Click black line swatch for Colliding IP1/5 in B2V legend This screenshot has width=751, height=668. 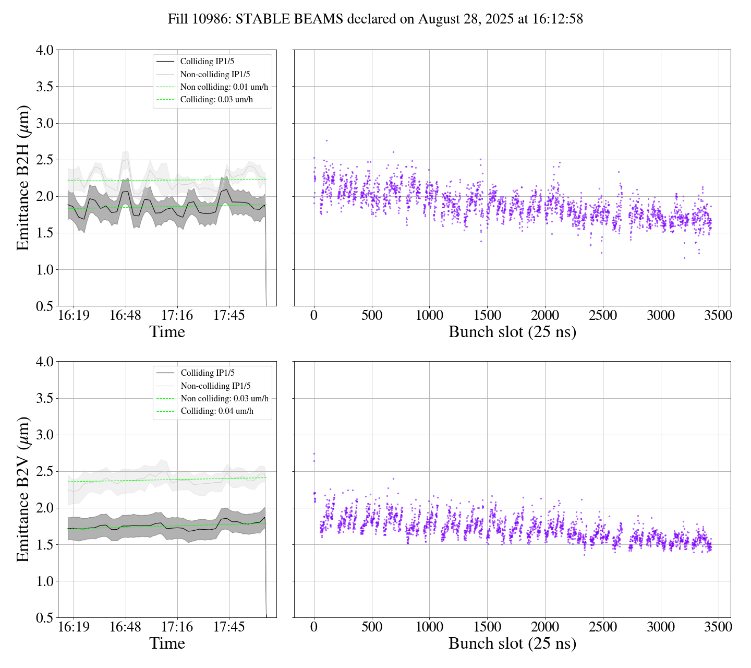coord(165,373)
